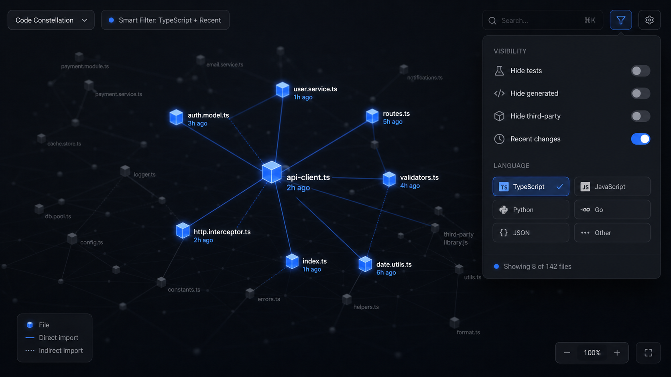Click the Indirect import legend entry
The image size is (671, 377).
pos(54,351)
